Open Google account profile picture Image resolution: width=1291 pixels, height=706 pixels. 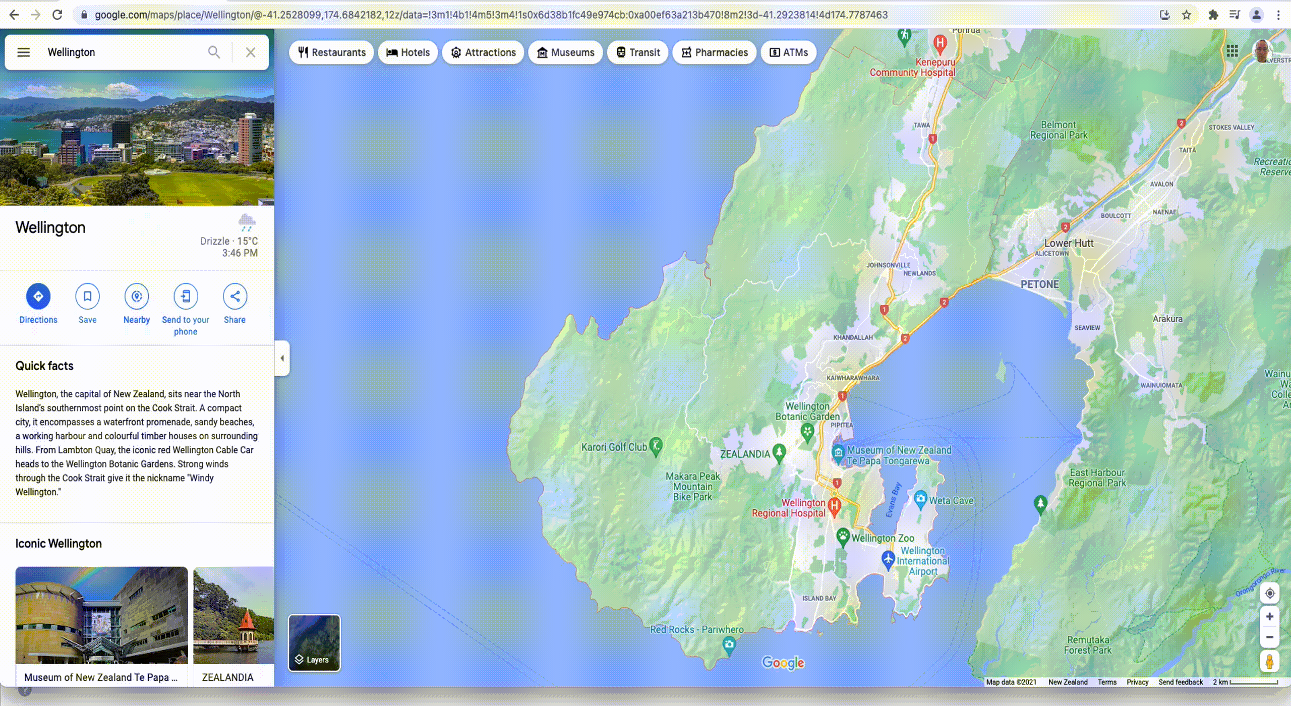click(1262, 51)
